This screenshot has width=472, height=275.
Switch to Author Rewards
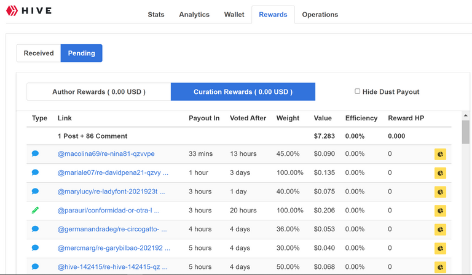click(x=99, y=91)
